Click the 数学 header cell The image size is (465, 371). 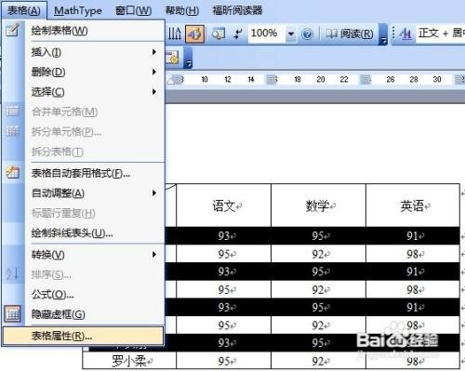point(318,205)
